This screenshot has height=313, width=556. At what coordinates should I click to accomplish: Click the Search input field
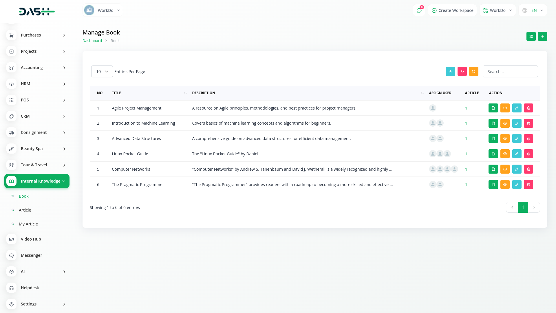[x=510, y=71]
